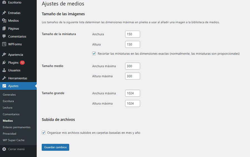Click the Entradas pushpin icon
Image resolution: width=250 pixels, height=157 pixels.
pos(4,13)
